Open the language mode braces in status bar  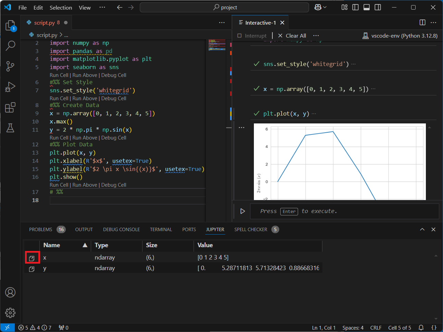point(434,328)
